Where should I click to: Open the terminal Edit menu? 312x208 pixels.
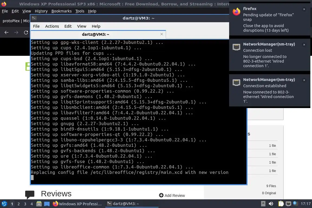[68, 26]
